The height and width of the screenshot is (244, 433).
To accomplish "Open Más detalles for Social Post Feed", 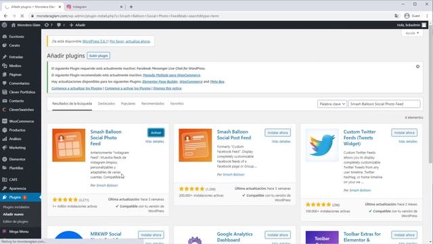I will (x=281, y=142).
